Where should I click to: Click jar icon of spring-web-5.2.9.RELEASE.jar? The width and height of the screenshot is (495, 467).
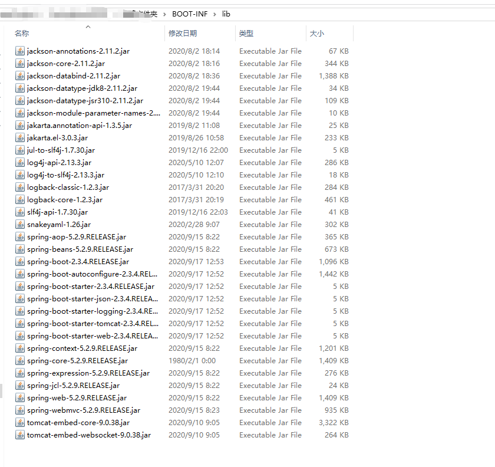click(20, 398)
